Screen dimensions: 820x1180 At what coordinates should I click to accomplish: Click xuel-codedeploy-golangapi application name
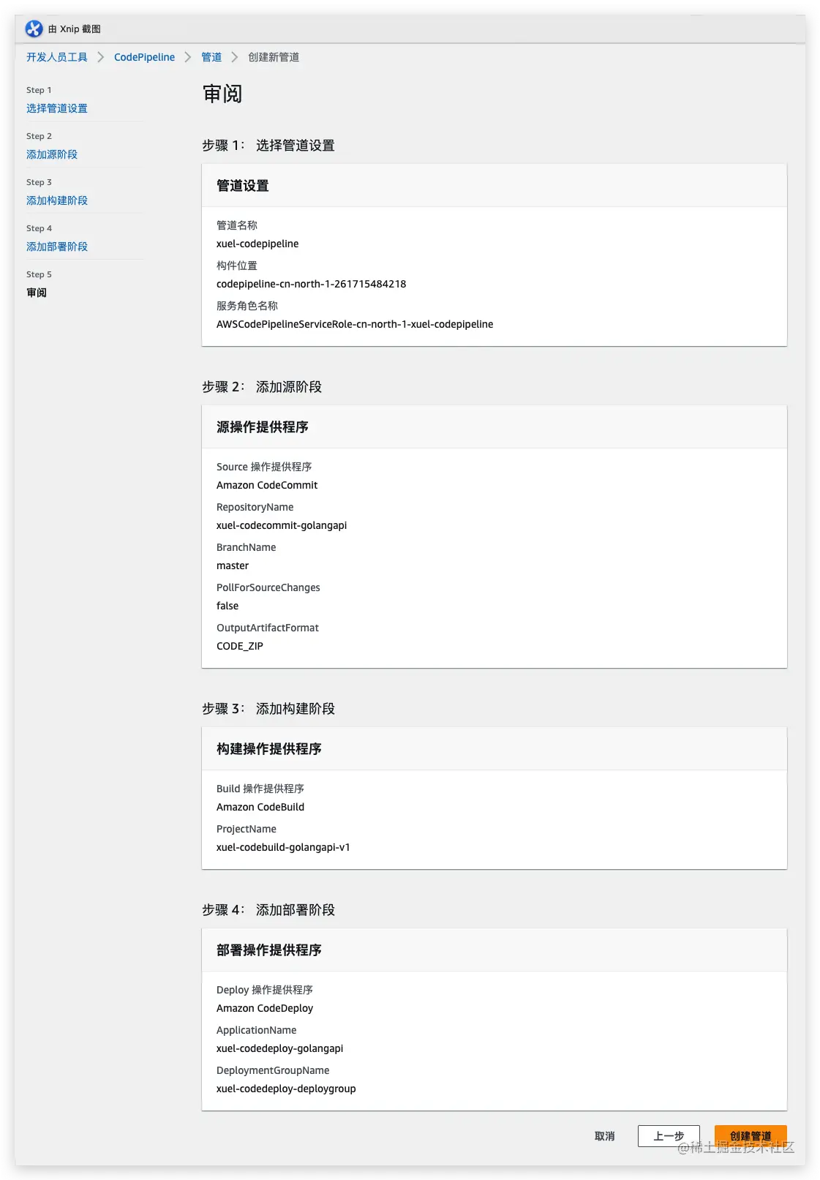279,1048
